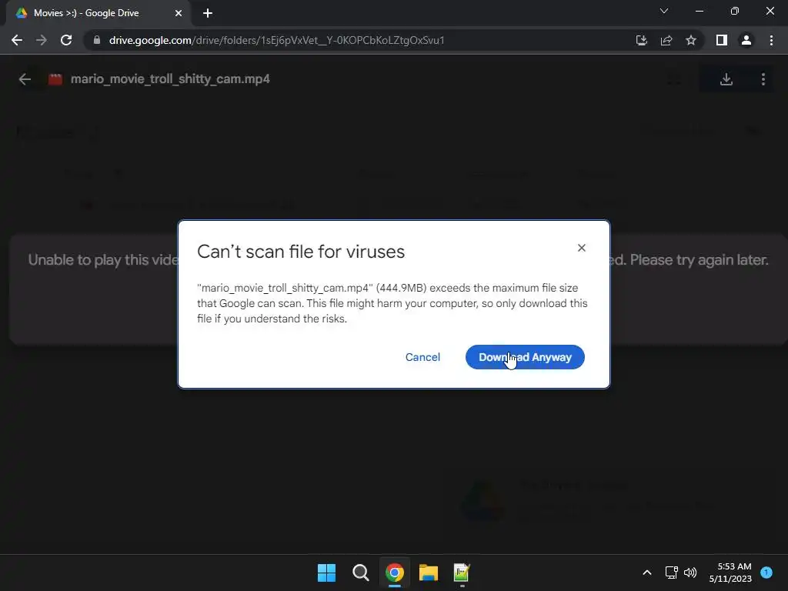
Task: Click the install app icon in the address bar
Action: coord(641,40)
